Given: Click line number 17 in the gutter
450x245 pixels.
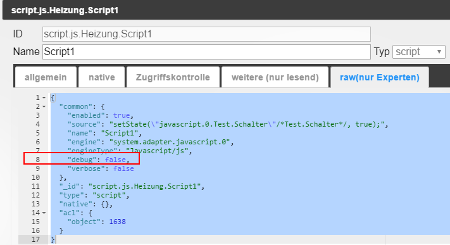Looking at the screenshot, I should [x=35, y=239].
